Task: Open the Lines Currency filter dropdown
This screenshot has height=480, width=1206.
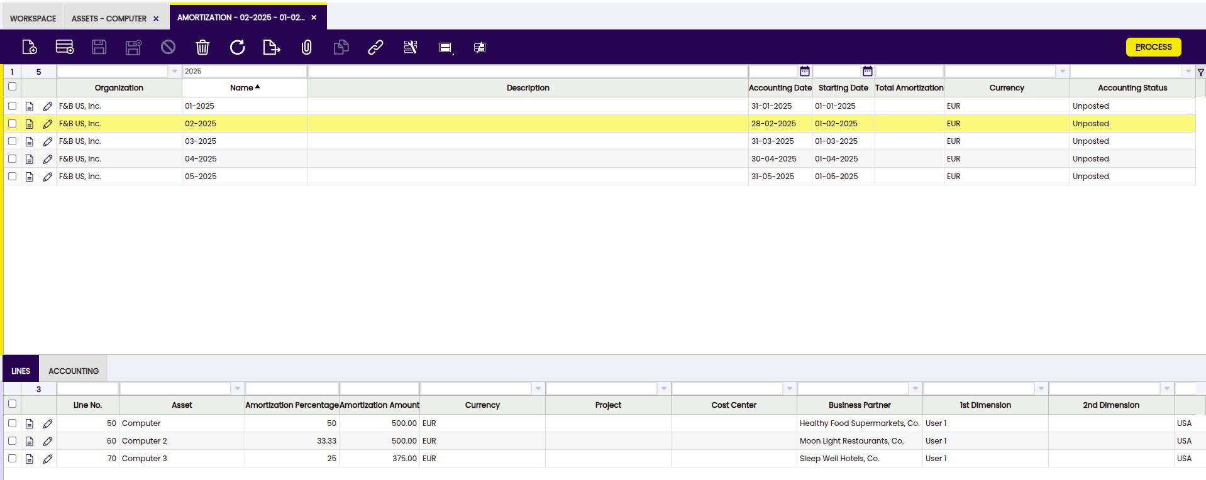Action: (538, 389)
